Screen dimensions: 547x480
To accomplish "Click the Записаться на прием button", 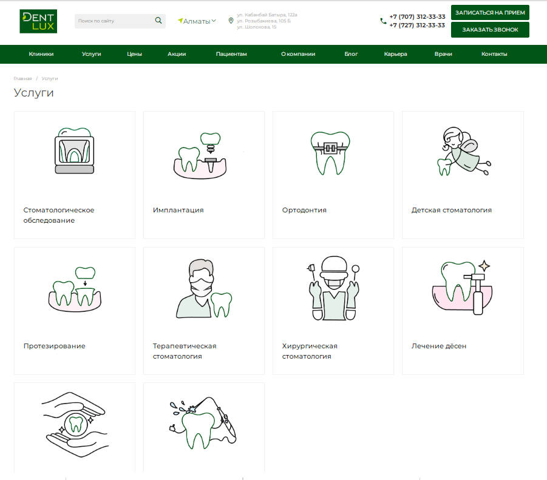I will pos(490,13).
